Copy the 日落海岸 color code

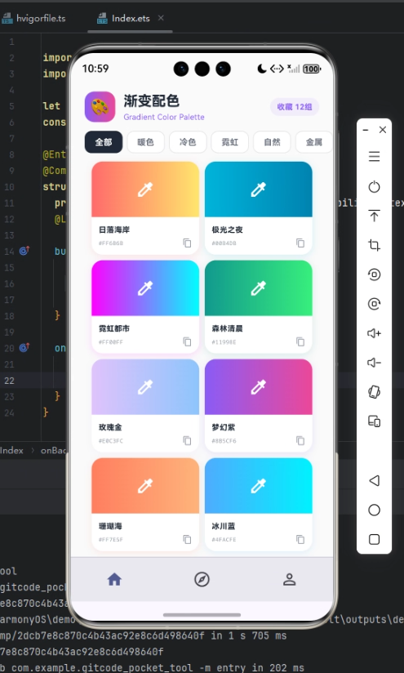[x=187, y=243]
